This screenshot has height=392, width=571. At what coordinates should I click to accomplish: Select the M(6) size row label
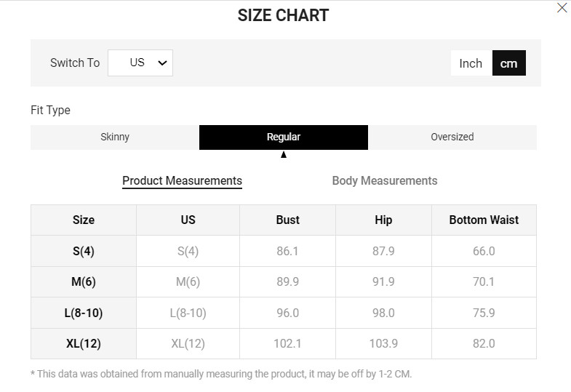coord(84,282)
